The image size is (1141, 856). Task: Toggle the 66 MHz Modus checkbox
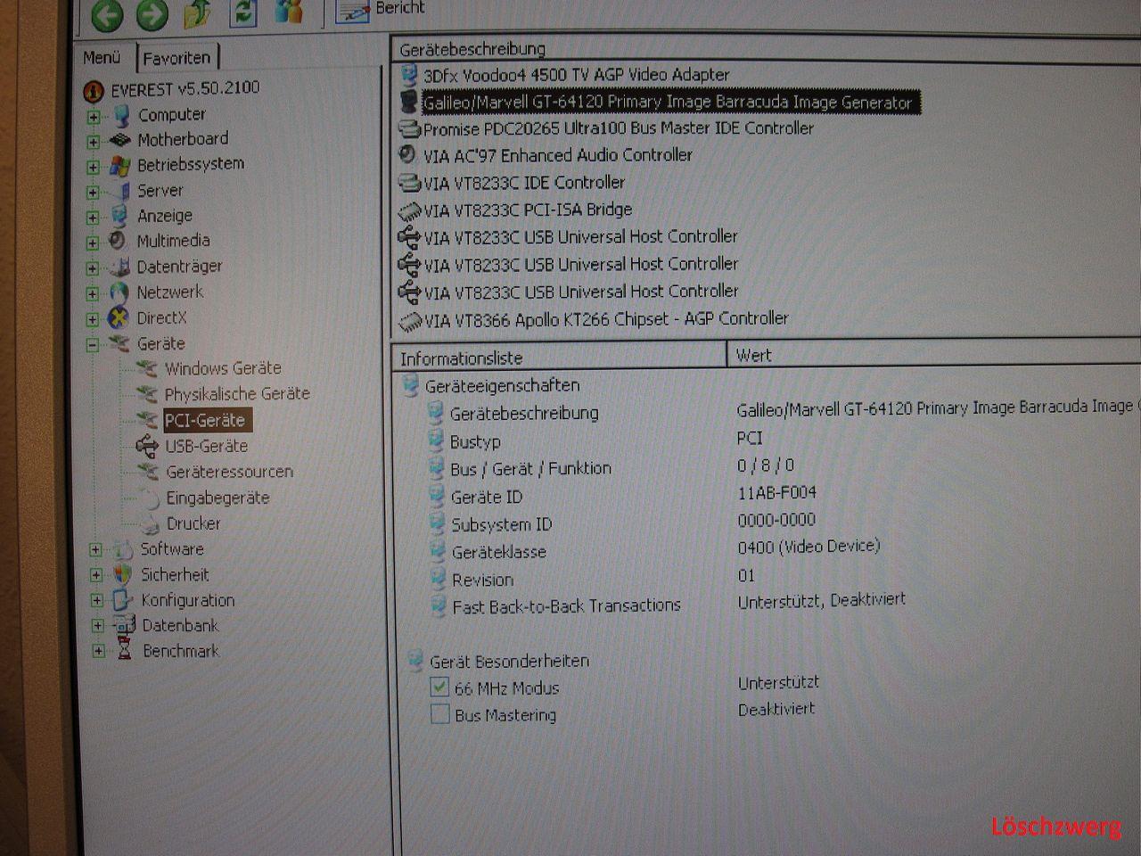439,687
